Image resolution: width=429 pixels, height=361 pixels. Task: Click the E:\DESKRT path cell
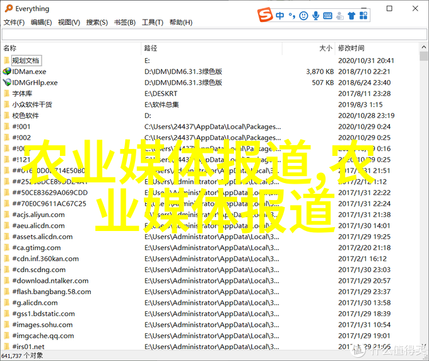pos(161,93)
